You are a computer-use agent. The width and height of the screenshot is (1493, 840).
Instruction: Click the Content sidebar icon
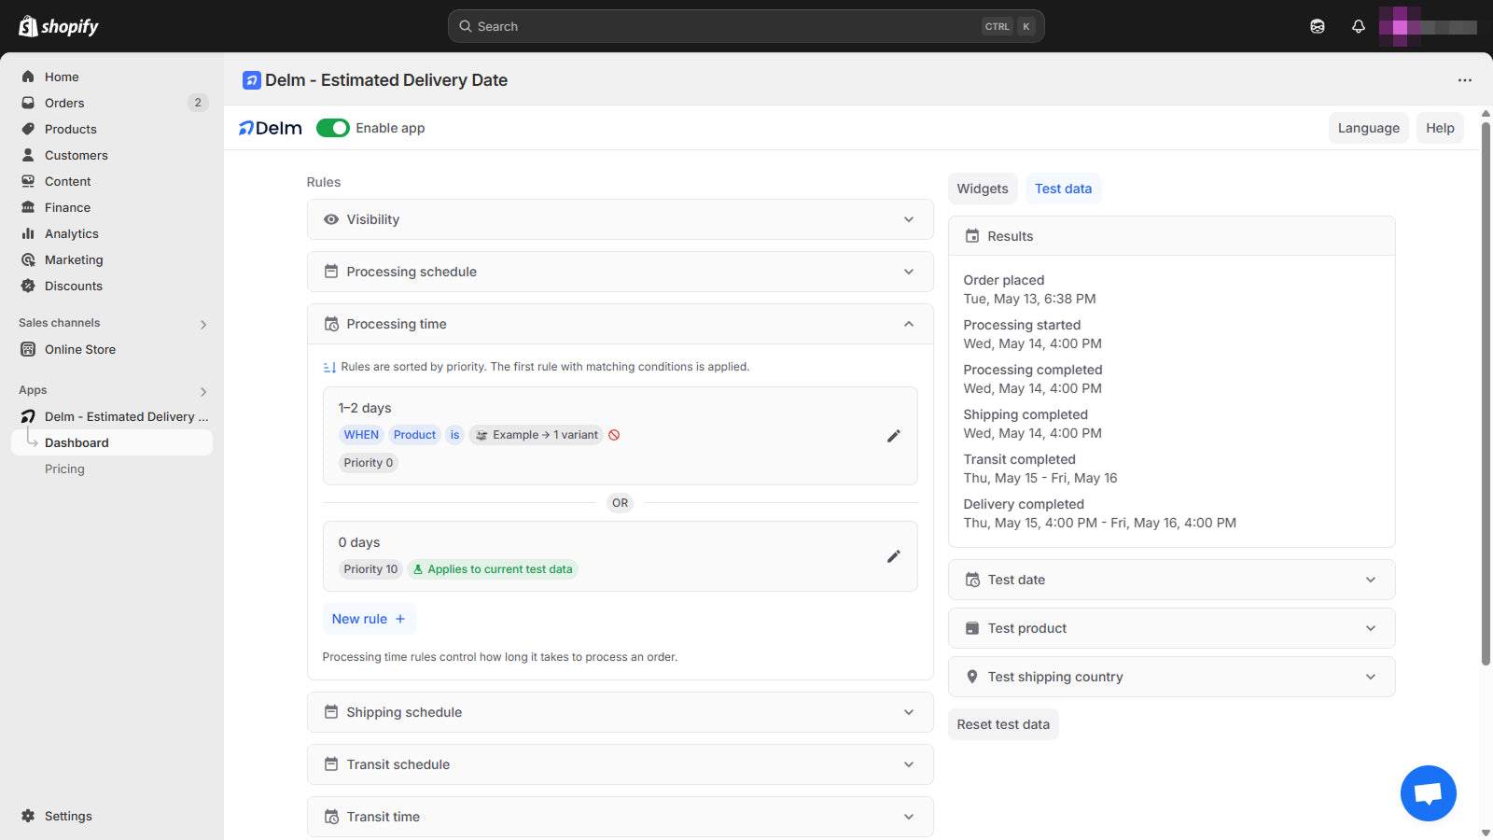28,181
